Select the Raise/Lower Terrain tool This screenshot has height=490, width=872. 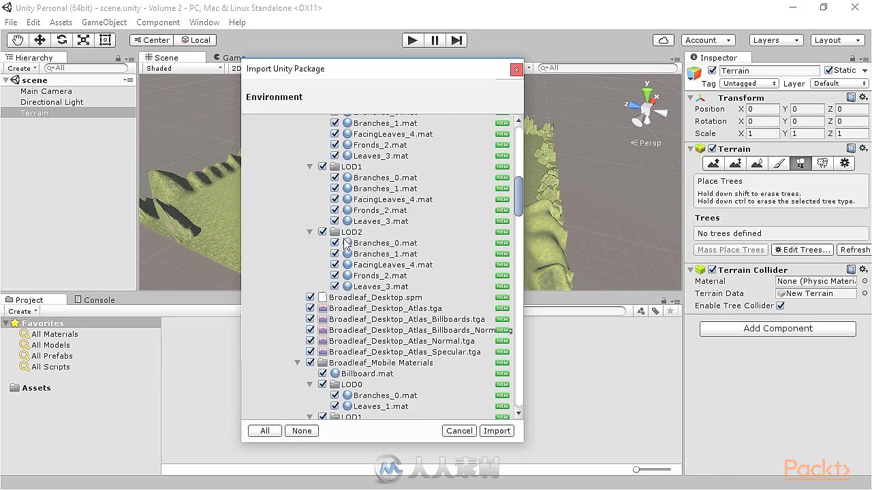click(713, 163)
